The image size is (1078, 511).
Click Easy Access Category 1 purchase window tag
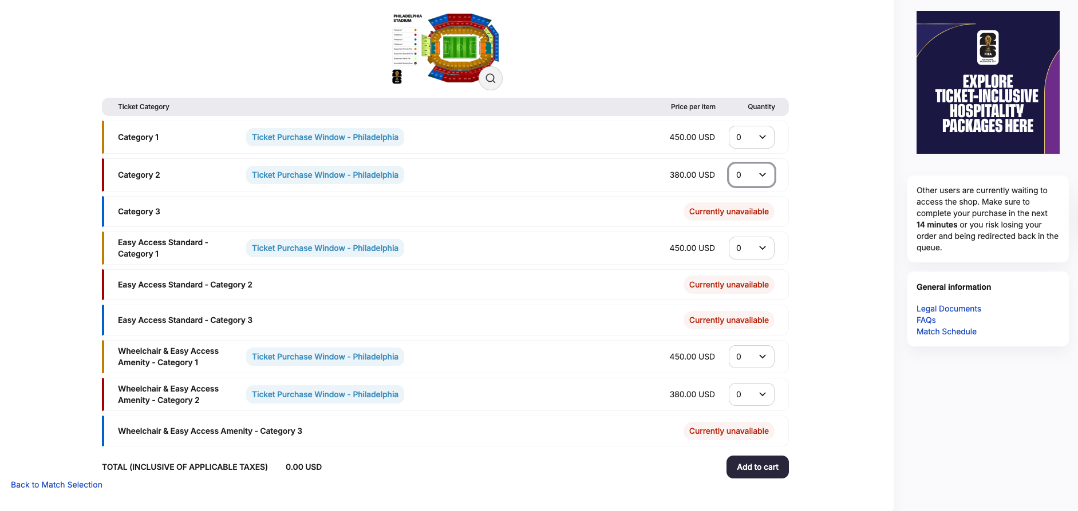[x=325, y=248]
